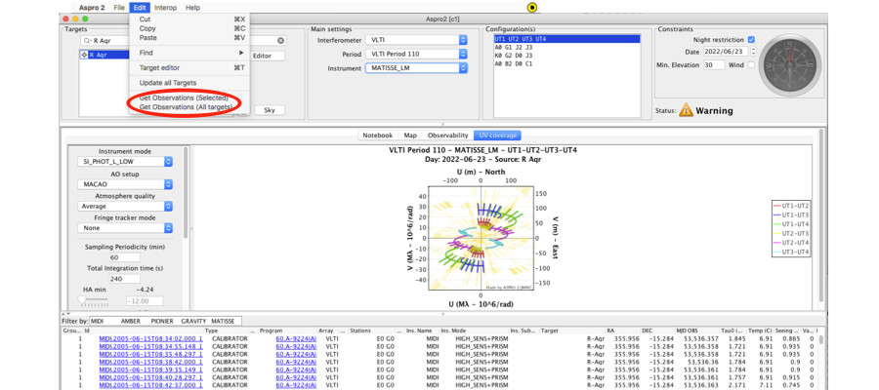Click the observations Filter by field

click(x=165, y=321)
